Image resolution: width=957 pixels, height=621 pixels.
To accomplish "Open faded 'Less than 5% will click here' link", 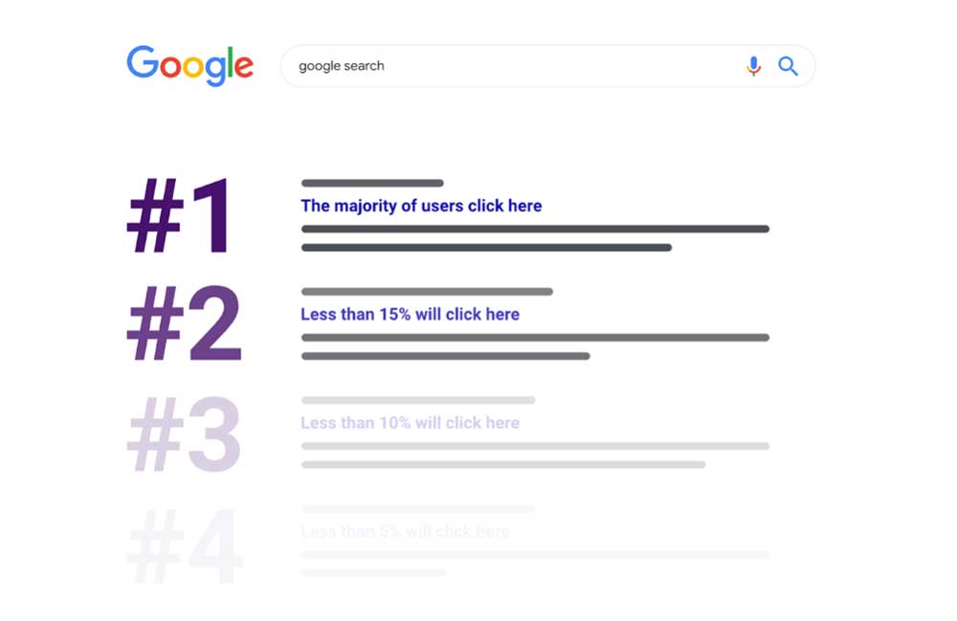I will (x=405, y=531).
